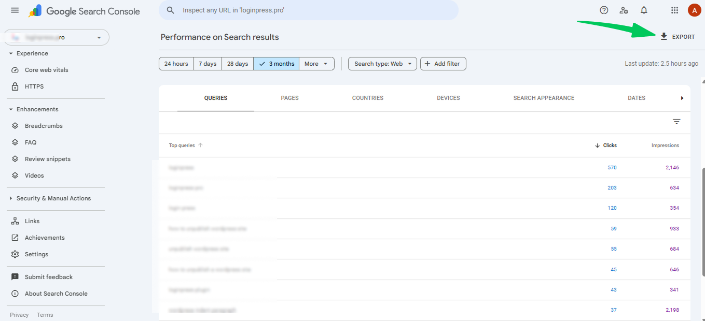The image size is (705, 321).
Task: Sort by the Clicks column header
Action: (x=606, y=145)
